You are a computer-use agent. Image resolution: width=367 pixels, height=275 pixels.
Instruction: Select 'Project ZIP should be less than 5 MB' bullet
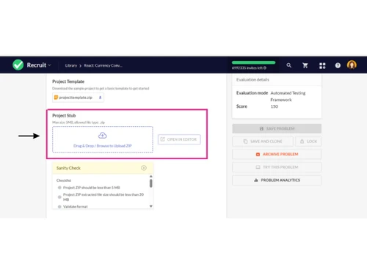(x=59, y=188)
